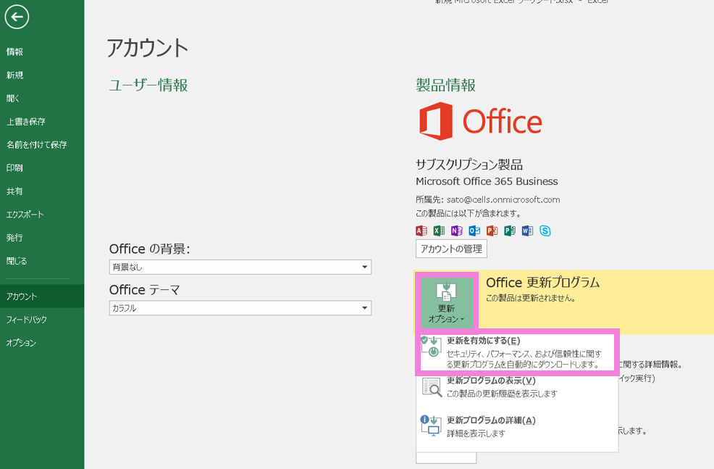
Task: Click the Office logo under 製品情報
Action: tap(479, 122)
